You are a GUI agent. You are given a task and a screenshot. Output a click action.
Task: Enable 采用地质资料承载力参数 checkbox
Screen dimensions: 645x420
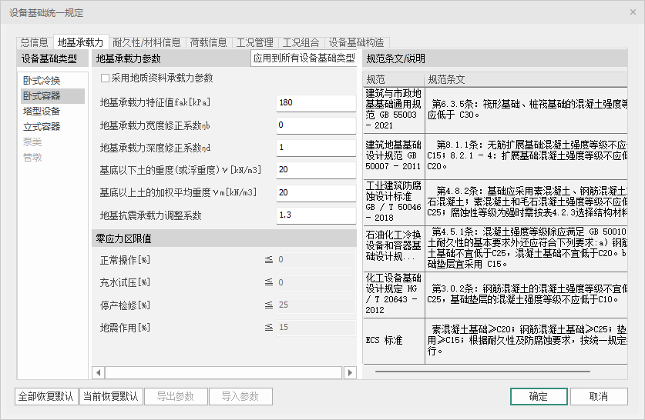point(106,78)
